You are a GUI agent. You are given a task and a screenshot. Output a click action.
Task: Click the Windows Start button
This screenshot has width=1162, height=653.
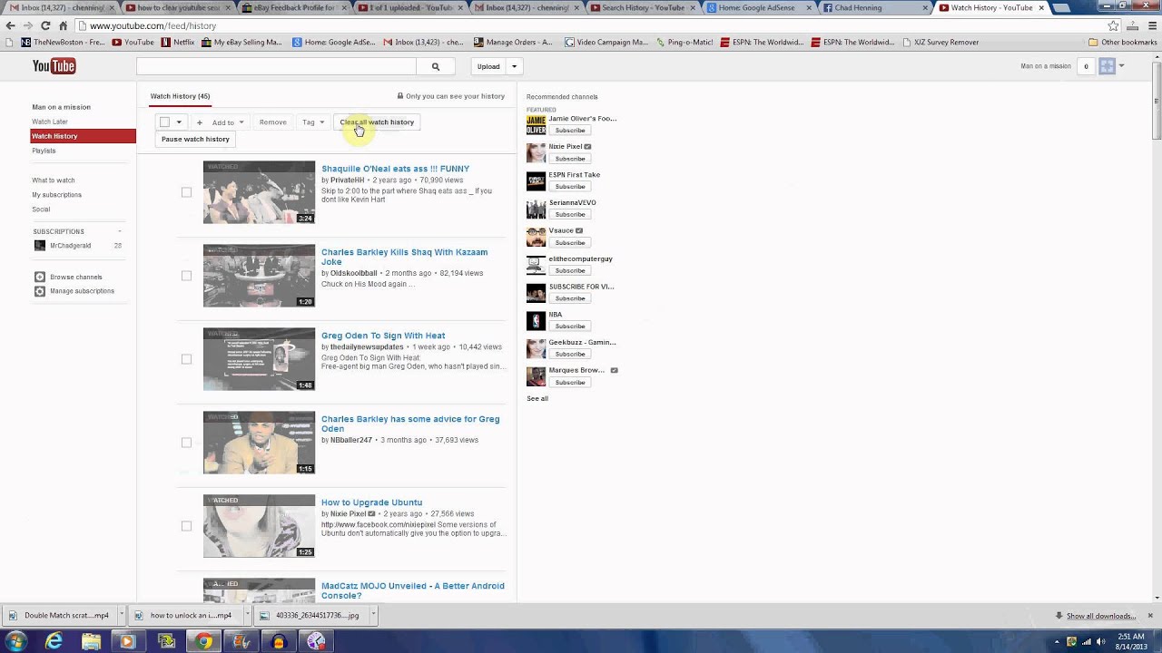coord(15,641)
